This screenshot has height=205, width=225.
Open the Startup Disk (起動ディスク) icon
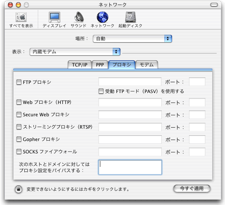tap(130, 18)
